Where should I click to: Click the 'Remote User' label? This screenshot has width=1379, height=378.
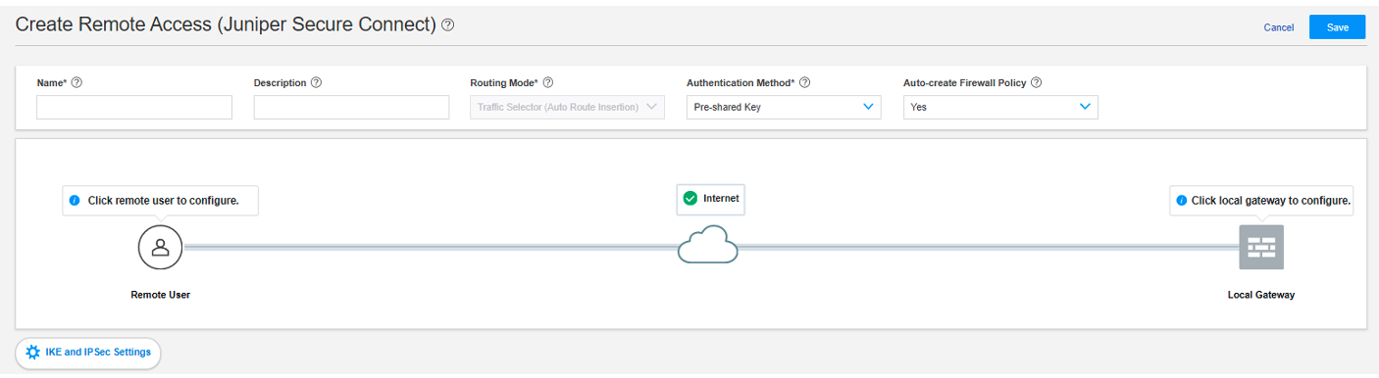point(160,294)
